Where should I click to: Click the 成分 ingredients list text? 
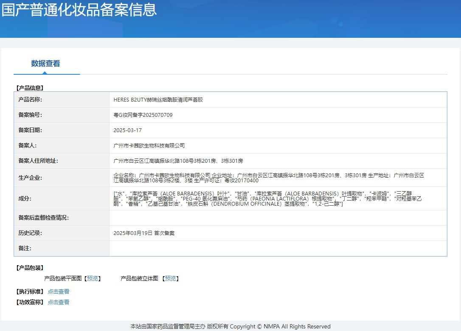(x=267, y=198)
